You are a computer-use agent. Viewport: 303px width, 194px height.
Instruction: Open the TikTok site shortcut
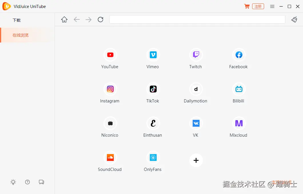pyautogui.click(x=153, y=89)
